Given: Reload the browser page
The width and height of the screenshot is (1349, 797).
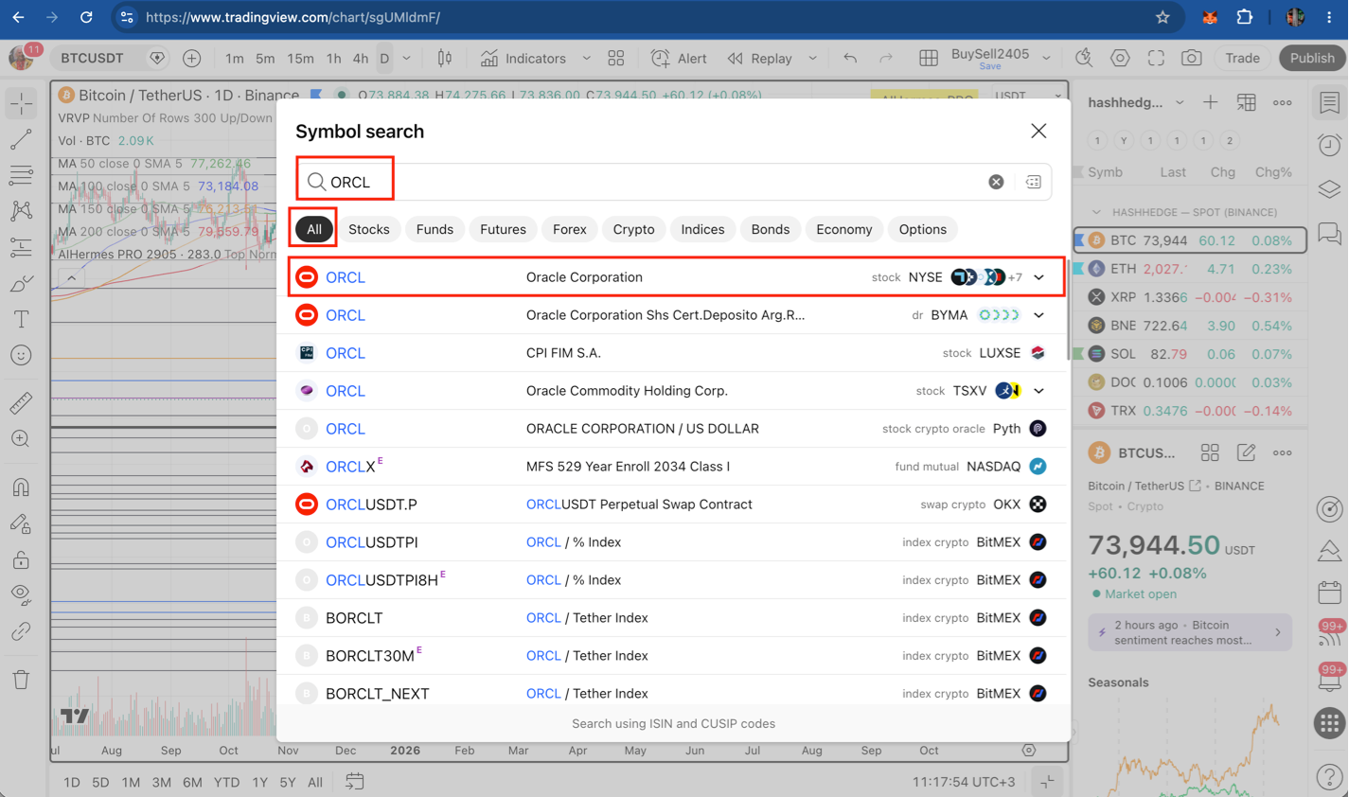Looking at the screenshot, I should [86, 17].
